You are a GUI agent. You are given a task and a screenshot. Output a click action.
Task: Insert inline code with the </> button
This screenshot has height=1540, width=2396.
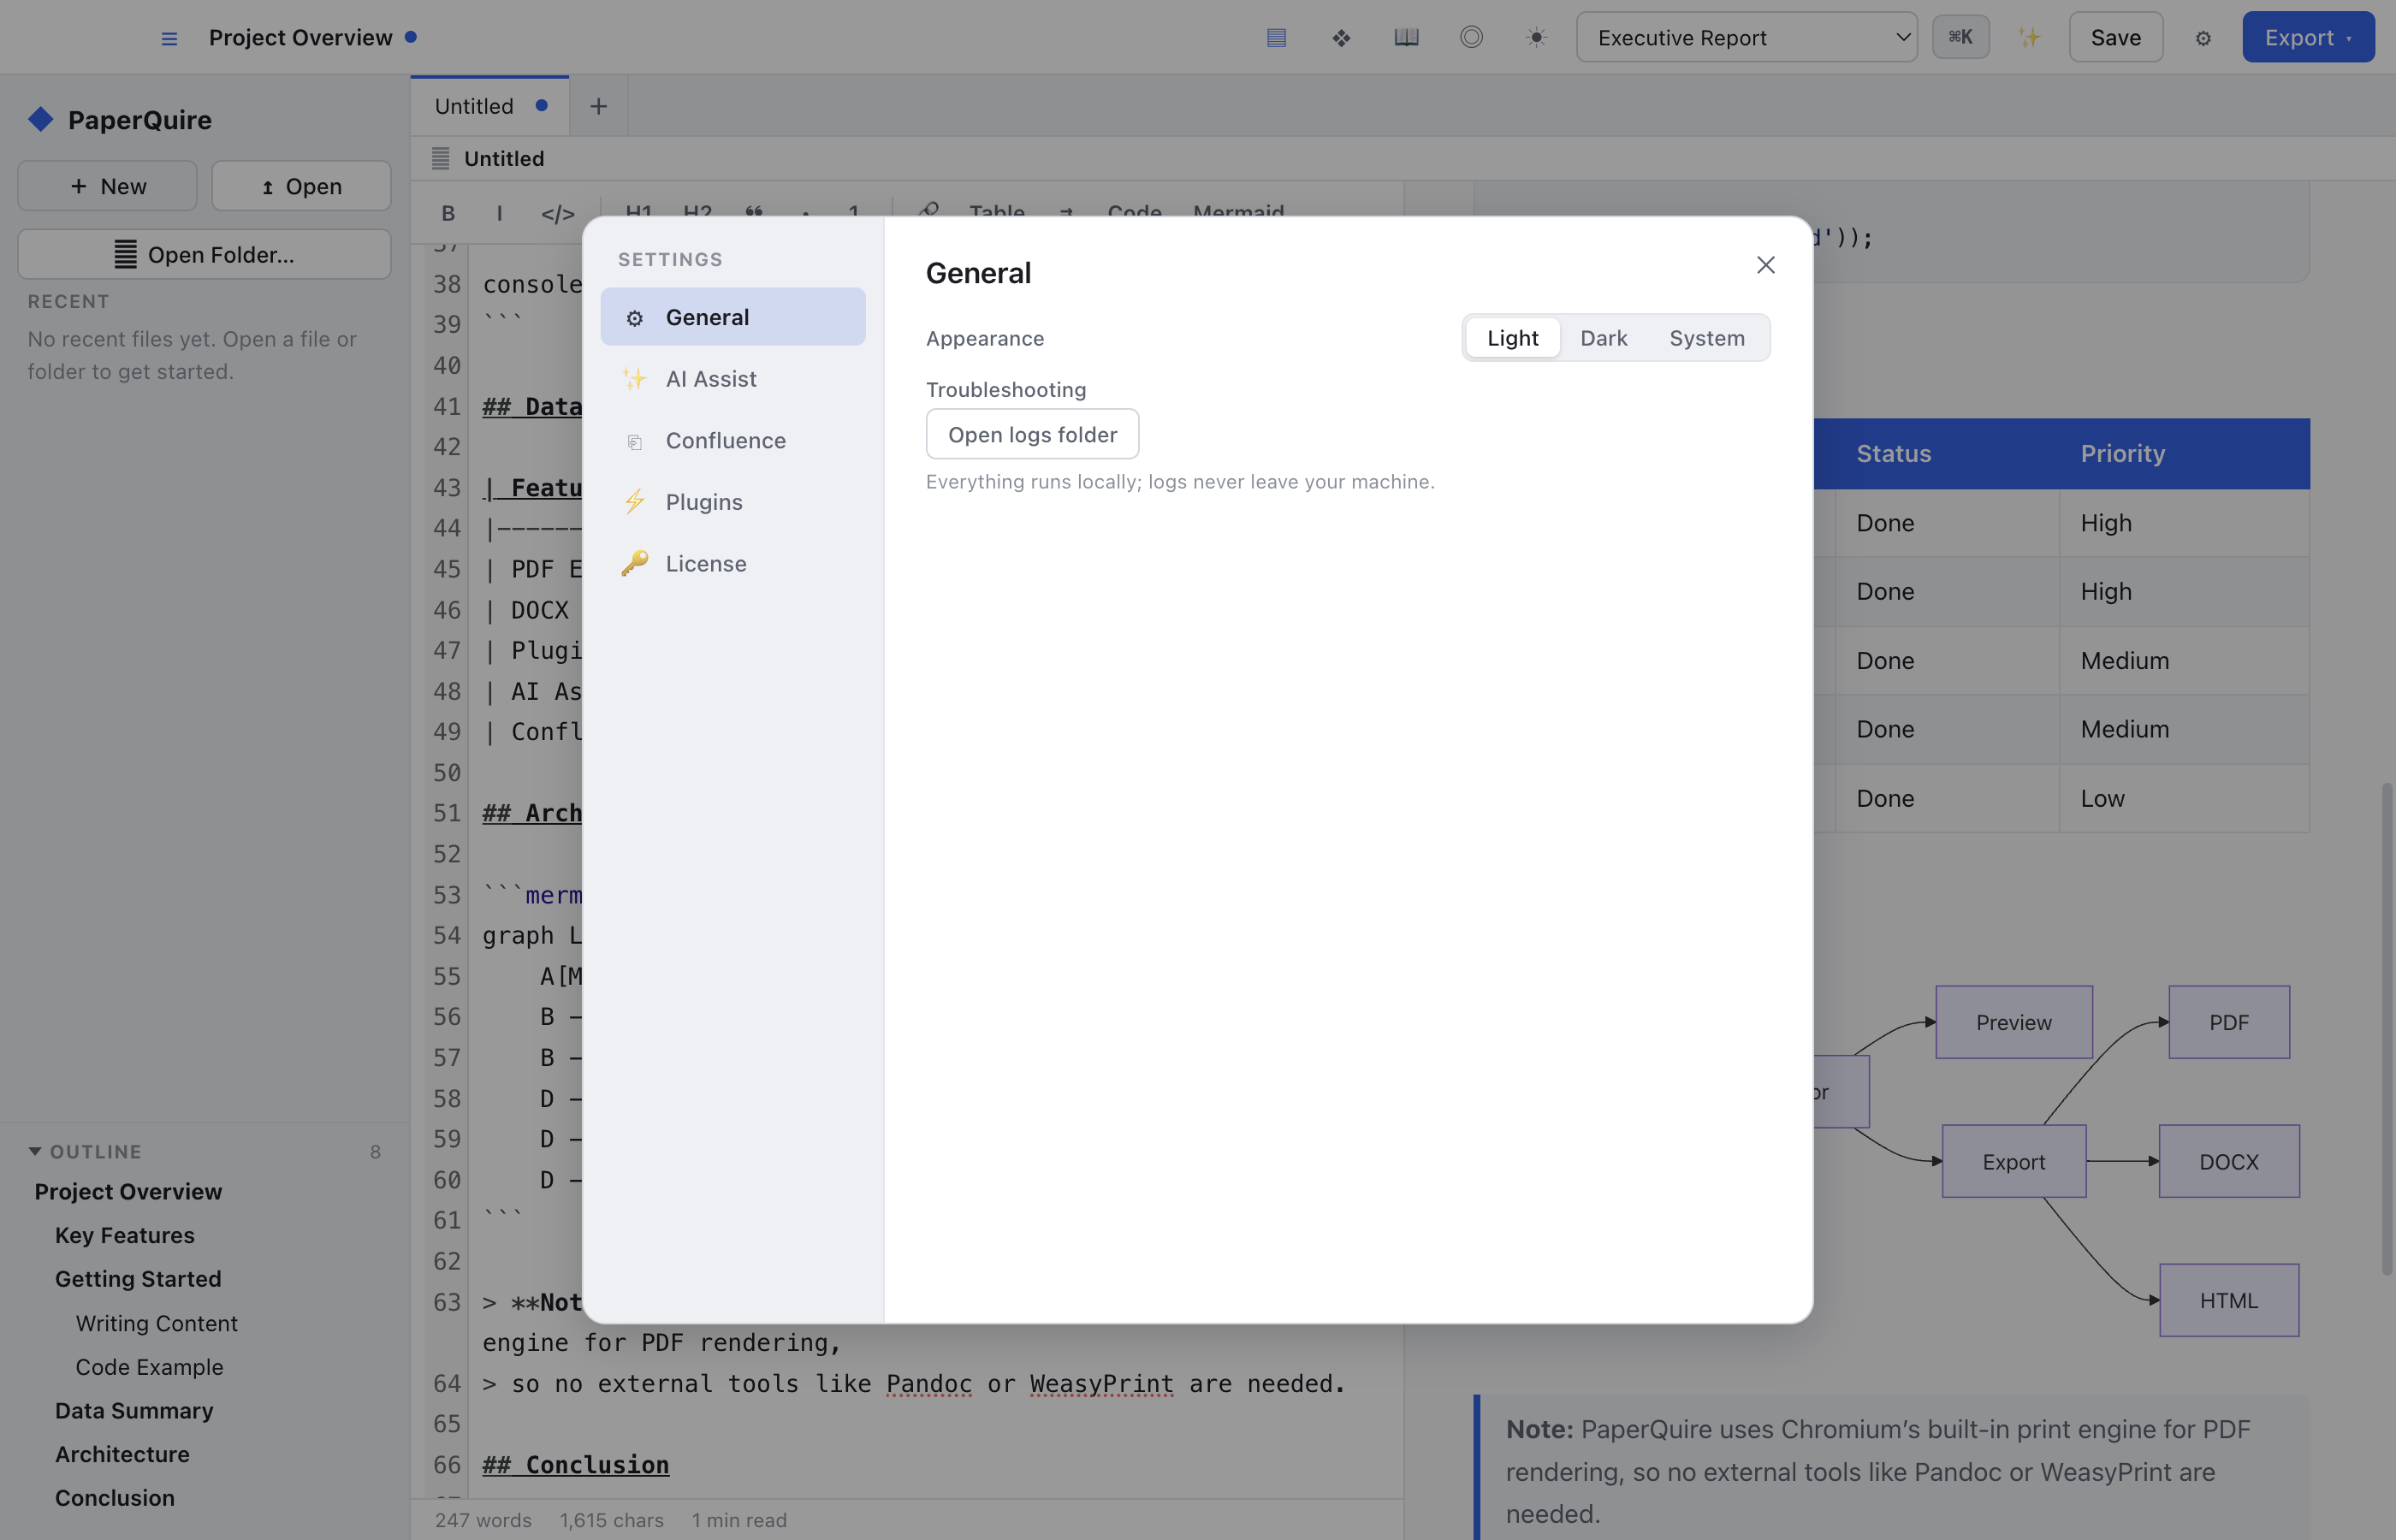pyautogui.click(x=557, y=213)
